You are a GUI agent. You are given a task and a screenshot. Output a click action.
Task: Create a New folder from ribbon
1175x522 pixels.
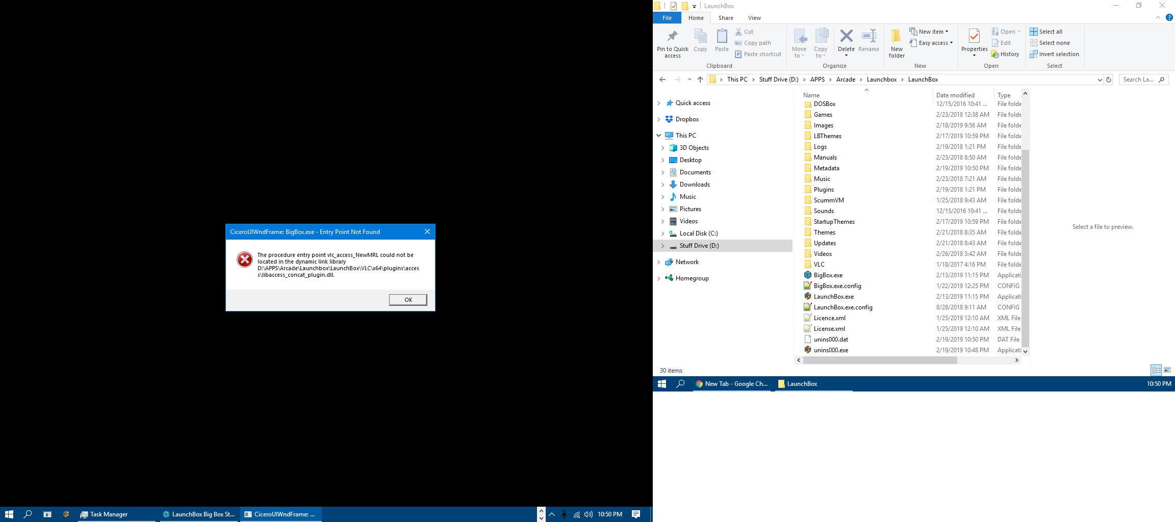click(x=897, y=43)
